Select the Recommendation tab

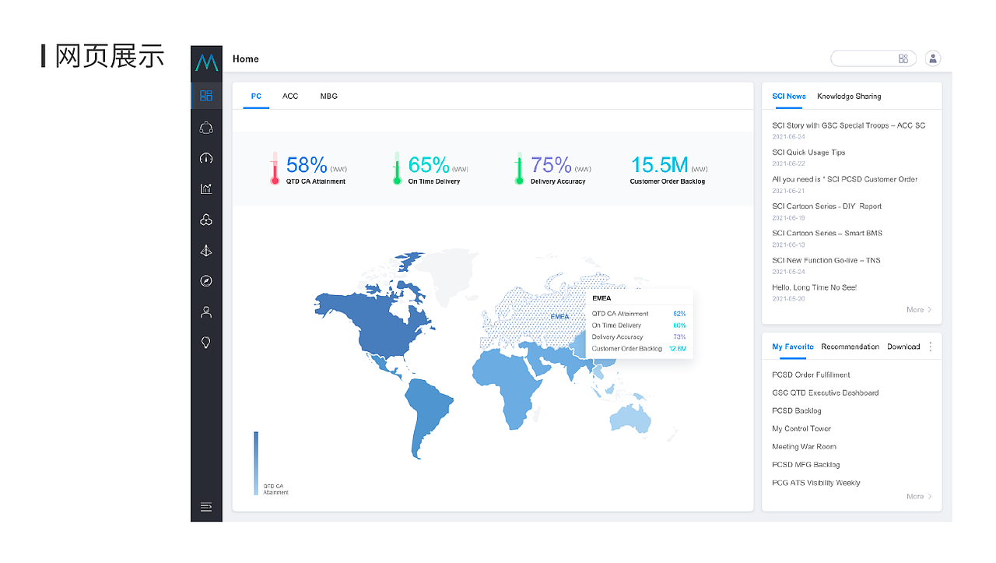[x=850, y=347]
